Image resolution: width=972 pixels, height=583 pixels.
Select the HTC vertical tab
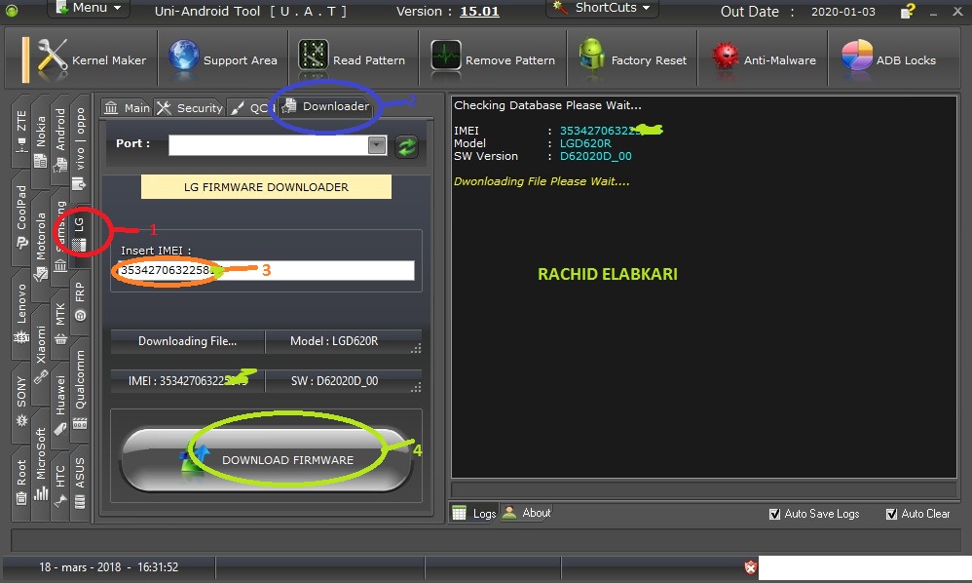60,485
